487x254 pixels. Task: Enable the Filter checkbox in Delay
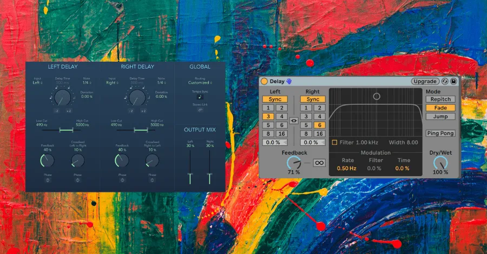[x=334, y=142]
